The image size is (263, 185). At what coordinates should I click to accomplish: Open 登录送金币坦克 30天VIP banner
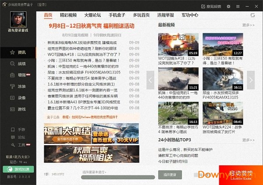tap(115, 133)
